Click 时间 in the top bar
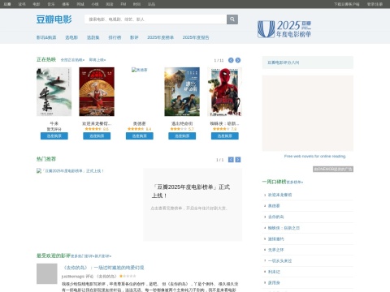This screenshot has width=390, height=292. click(x=136, y=4)
